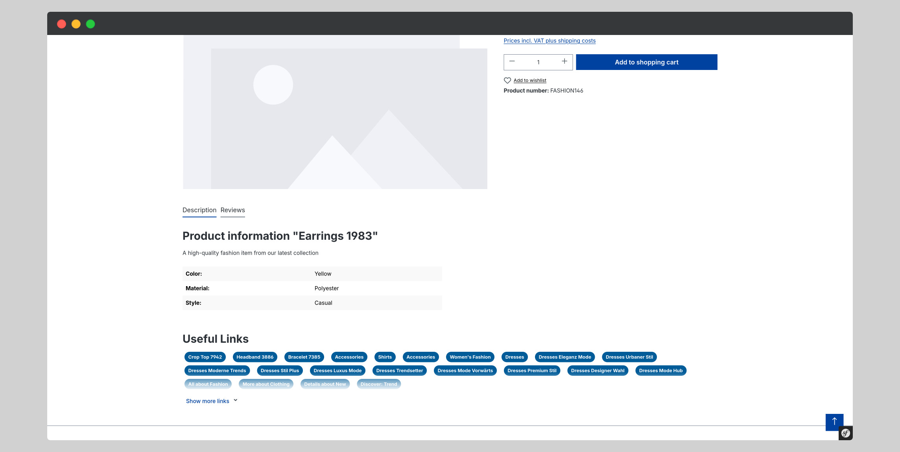Image resolution: width=900 pixels, height=452 pixels.
Task: Click the red close button icon
Action: click(x=62, y=24)
